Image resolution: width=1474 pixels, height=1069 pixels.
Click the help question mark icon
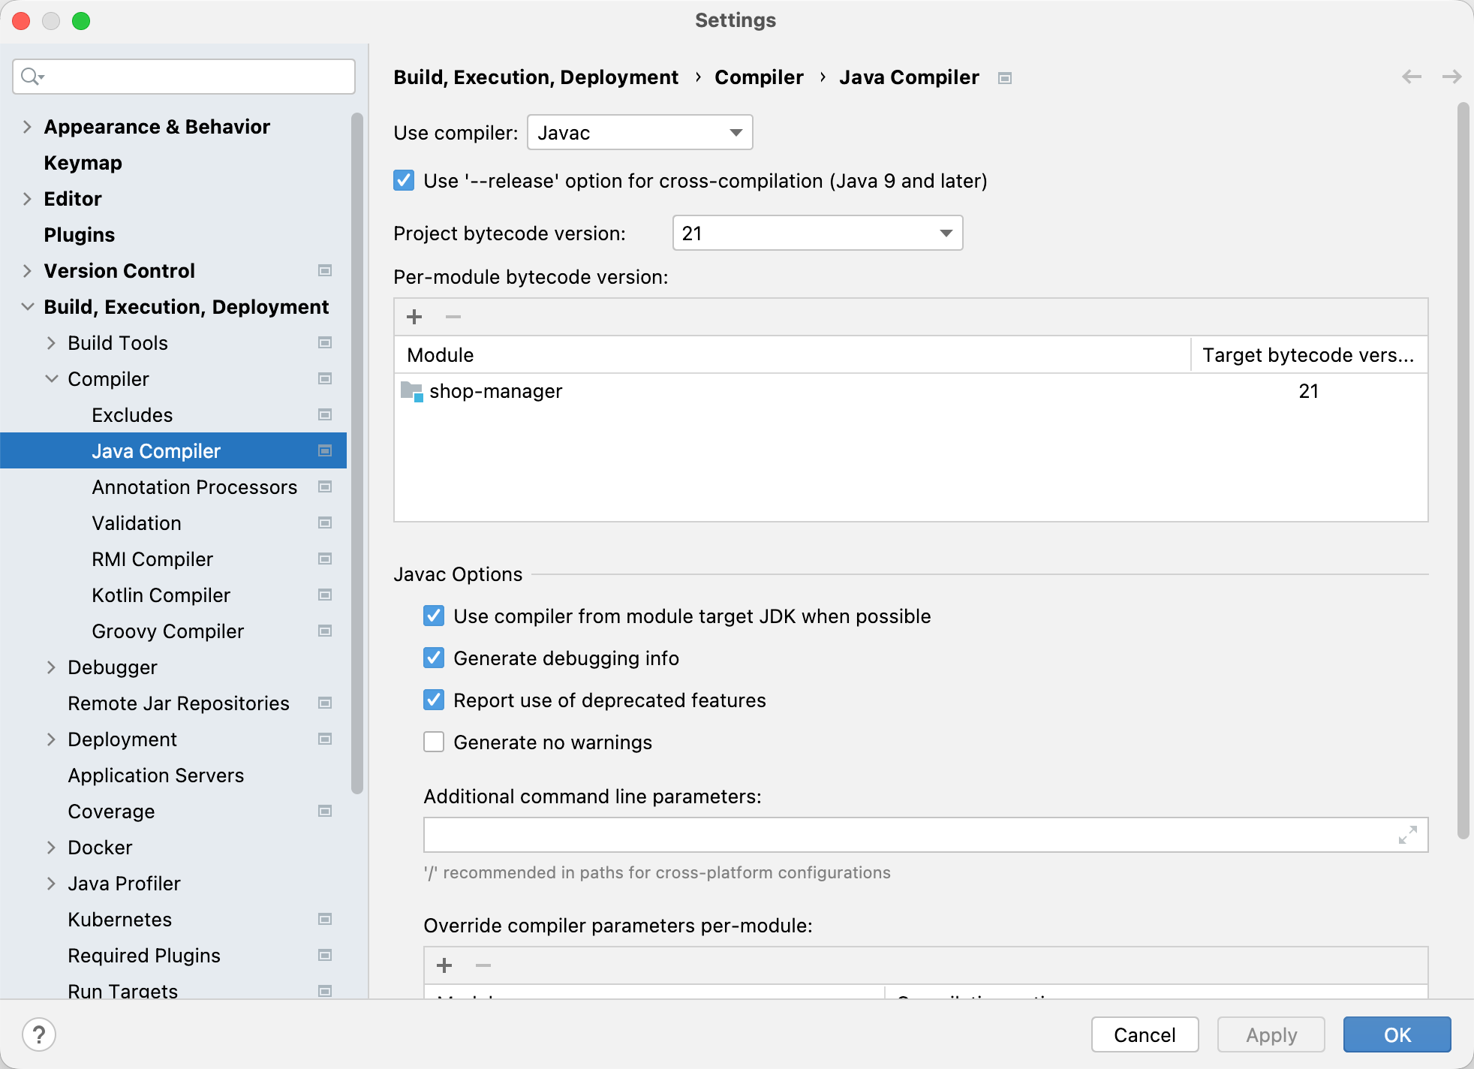pos(39,1034)
